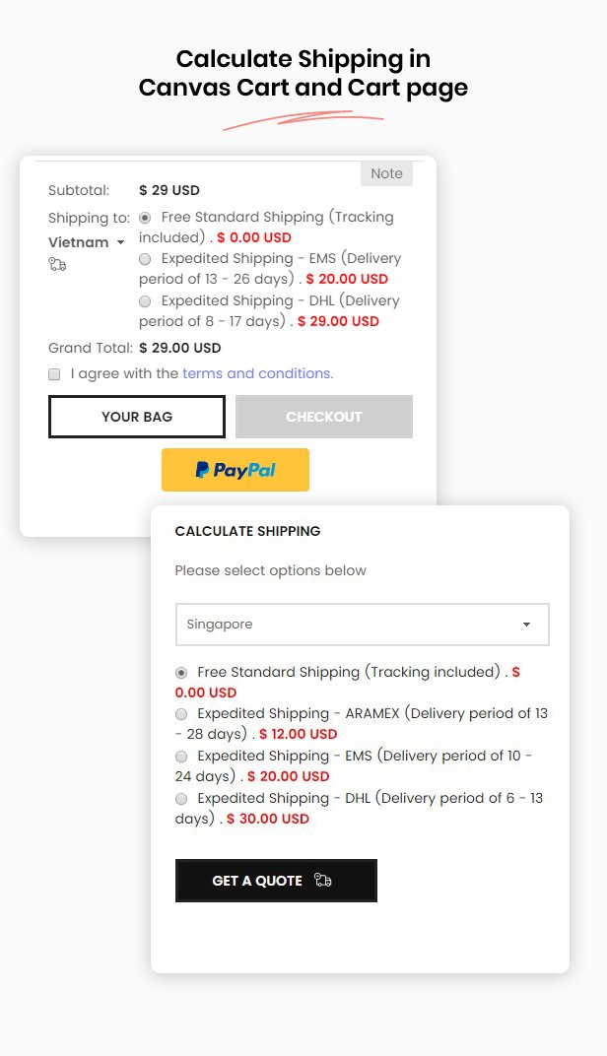Open the Singapore country select box
Image resolution: width=607 pixels, height=1056 pixels.
click(363, 625)
